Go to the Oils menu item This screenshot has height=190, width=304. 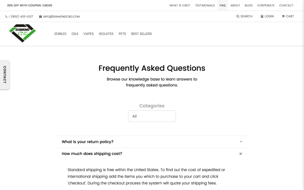[75, 34]
